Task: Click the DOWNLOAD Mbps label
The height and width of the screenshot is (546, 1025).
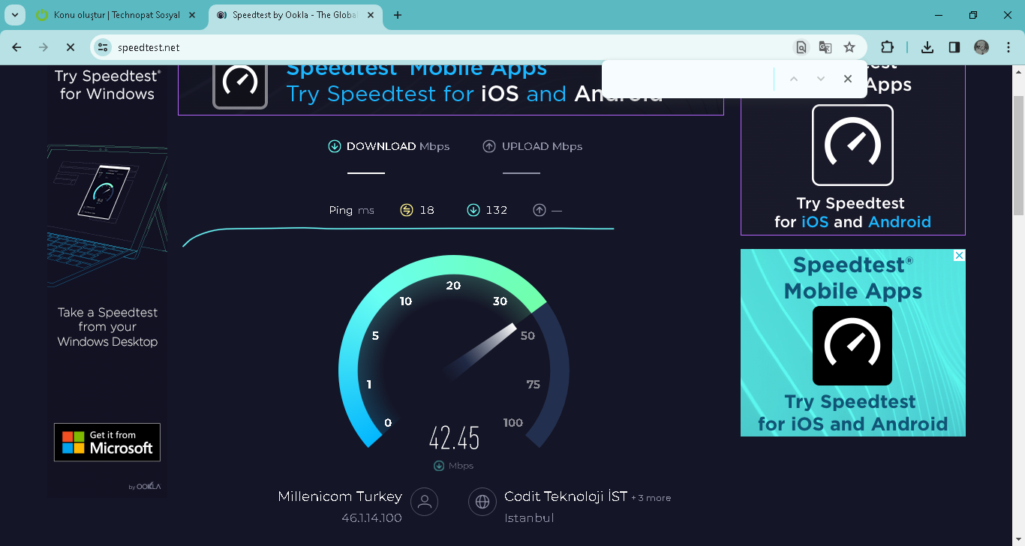Action: [x=398, y=146]
